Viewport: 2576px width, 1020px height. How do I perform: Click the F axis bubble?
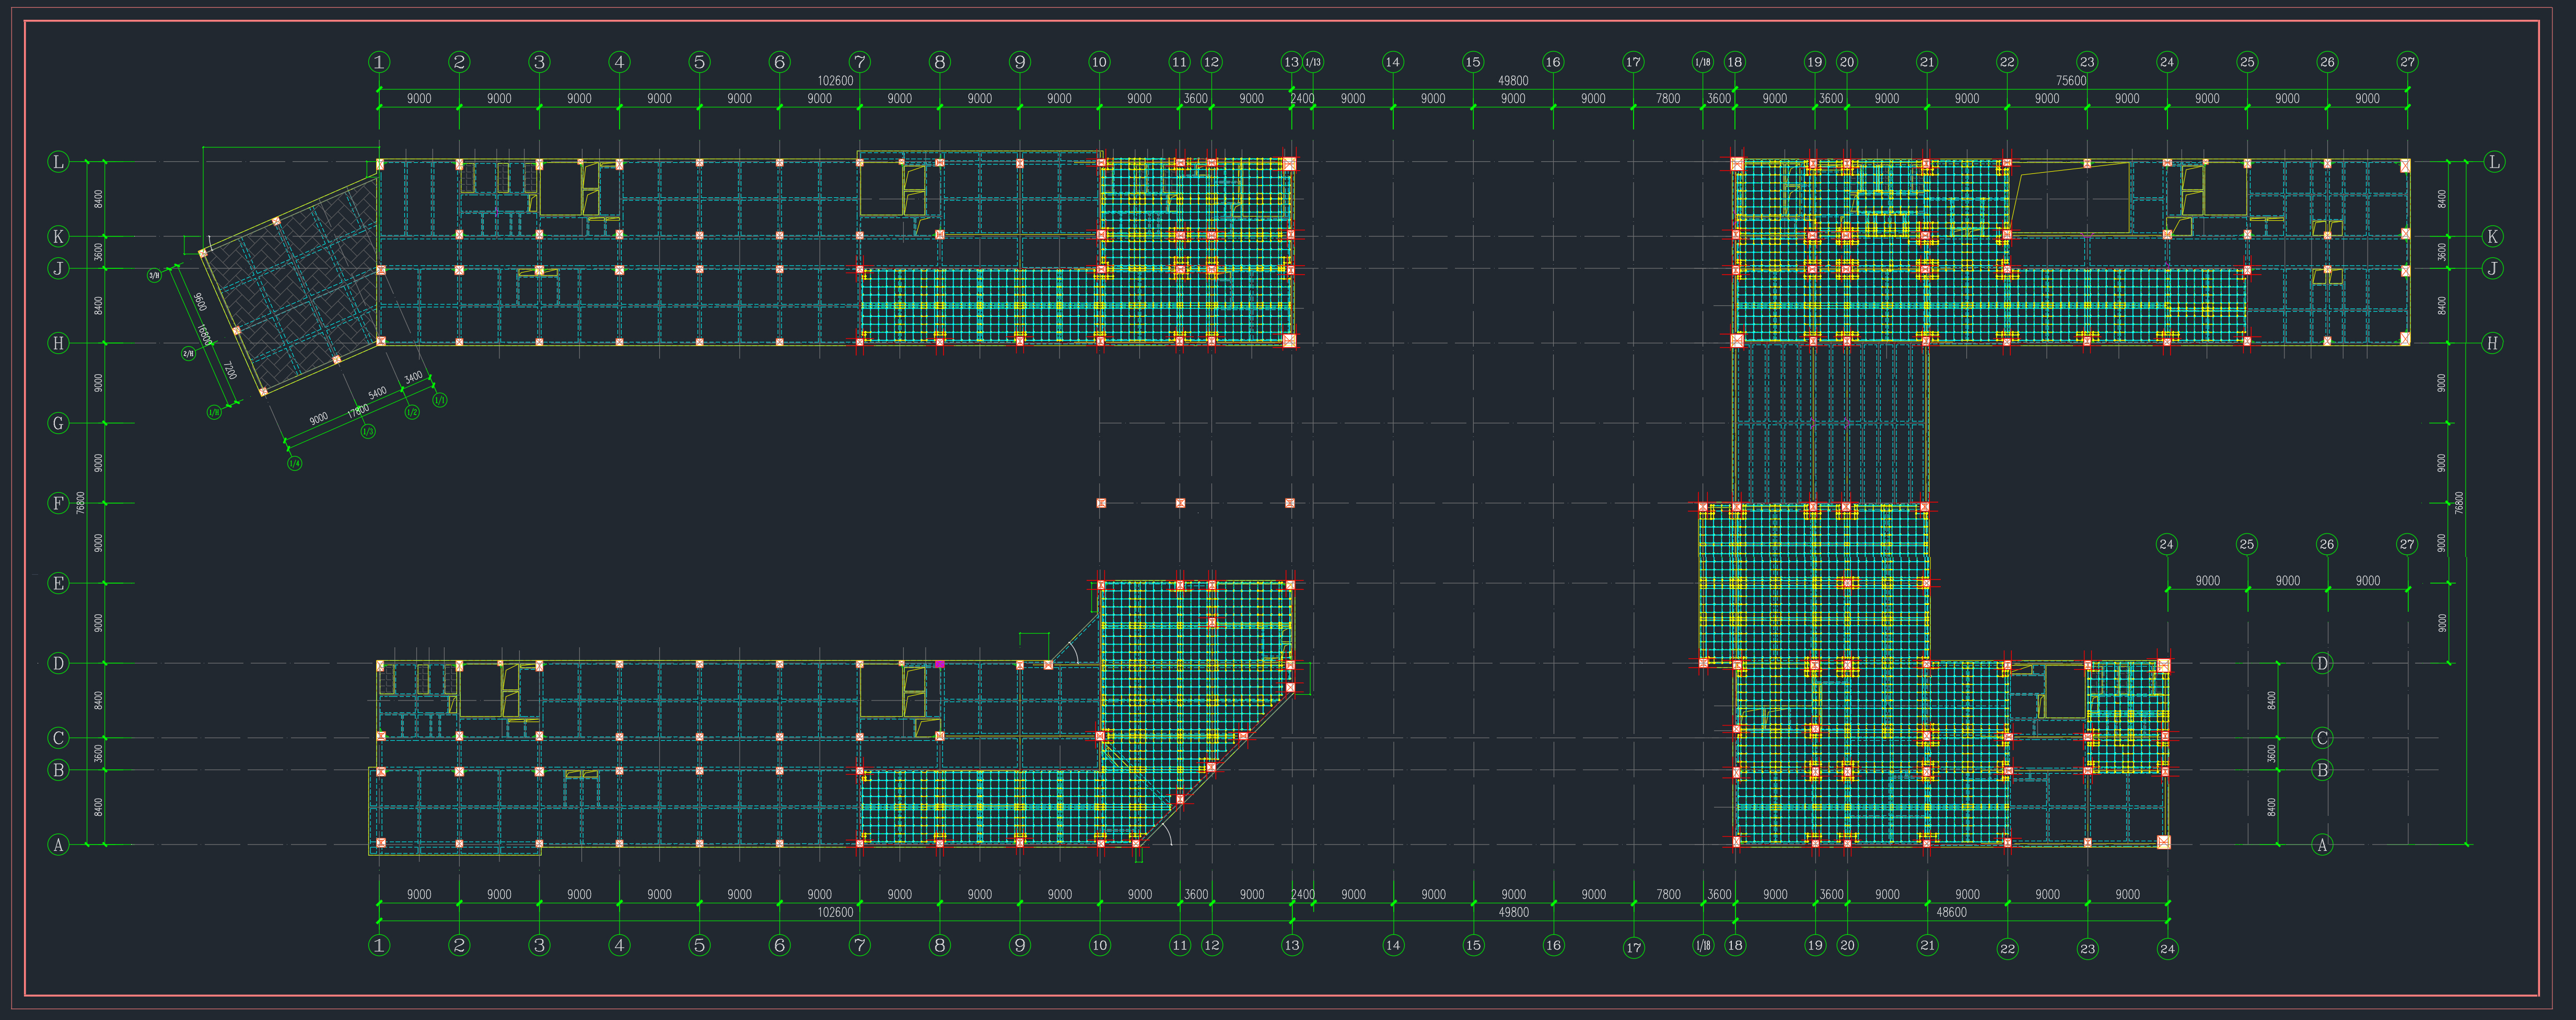(x=58, y=504)
